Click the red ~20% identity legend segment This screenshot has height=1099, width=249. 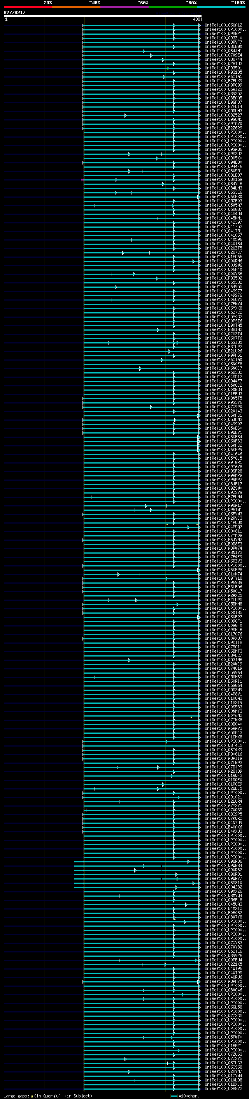pos(28,7)
